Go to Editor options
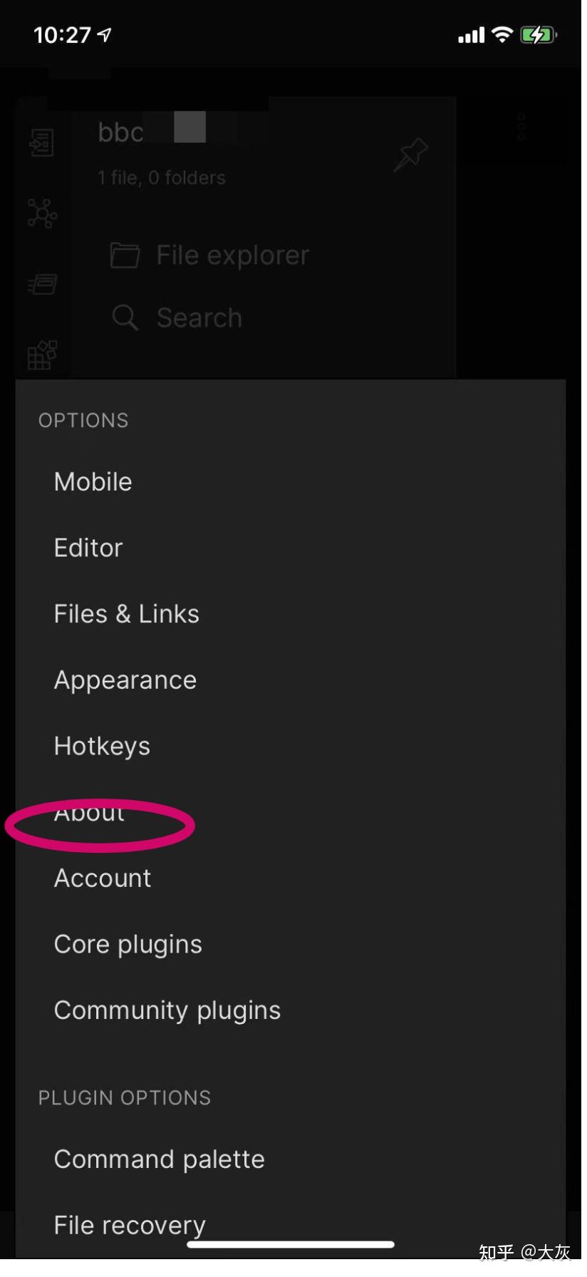 [88, 548]
